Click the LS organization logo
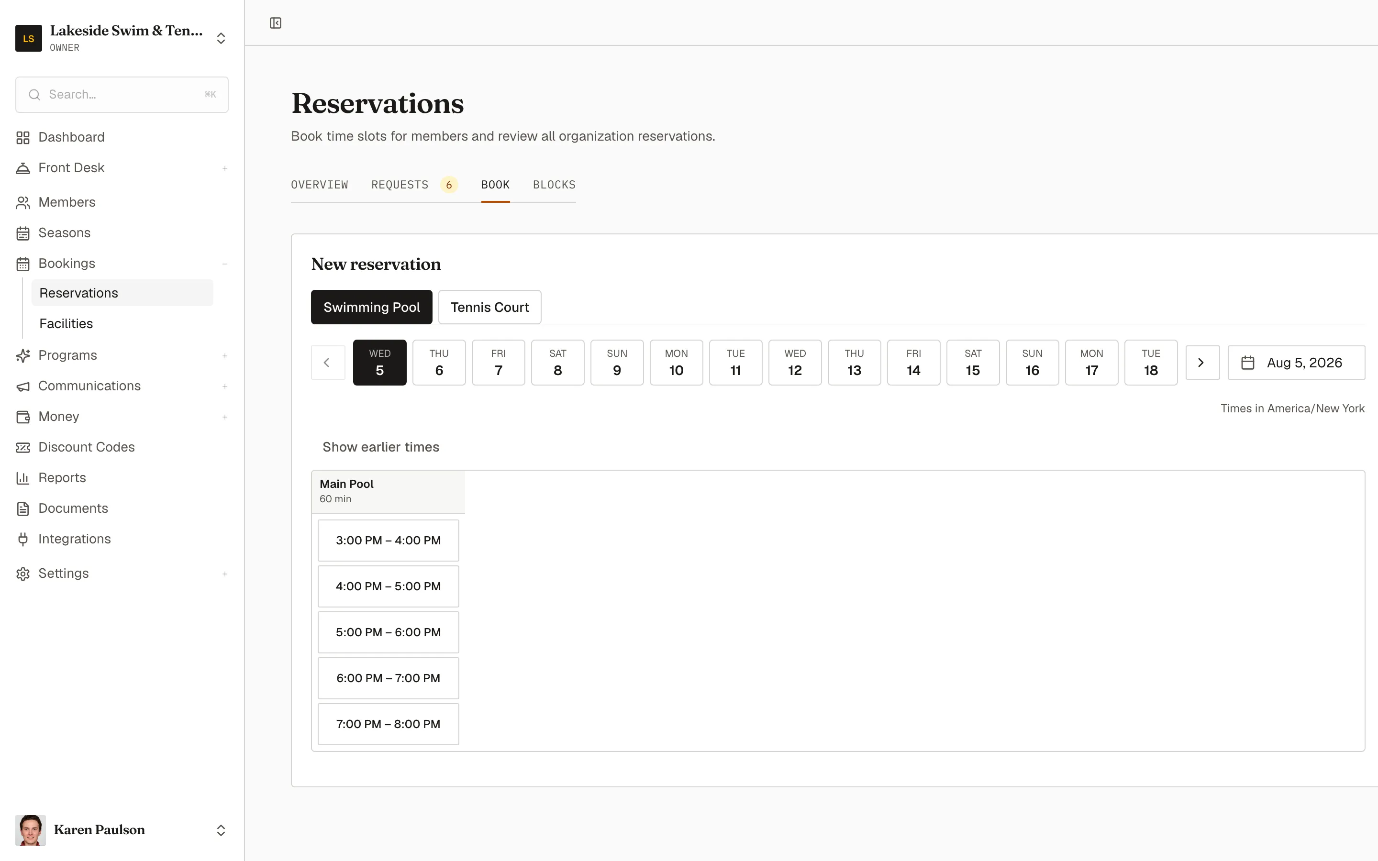This screenshot has height=861, width=1378. tap(29, 38)
